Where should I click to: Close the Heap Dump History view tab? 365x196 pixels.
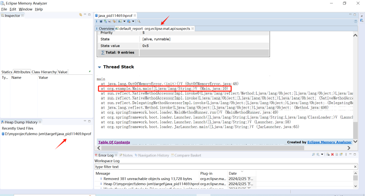40,122
